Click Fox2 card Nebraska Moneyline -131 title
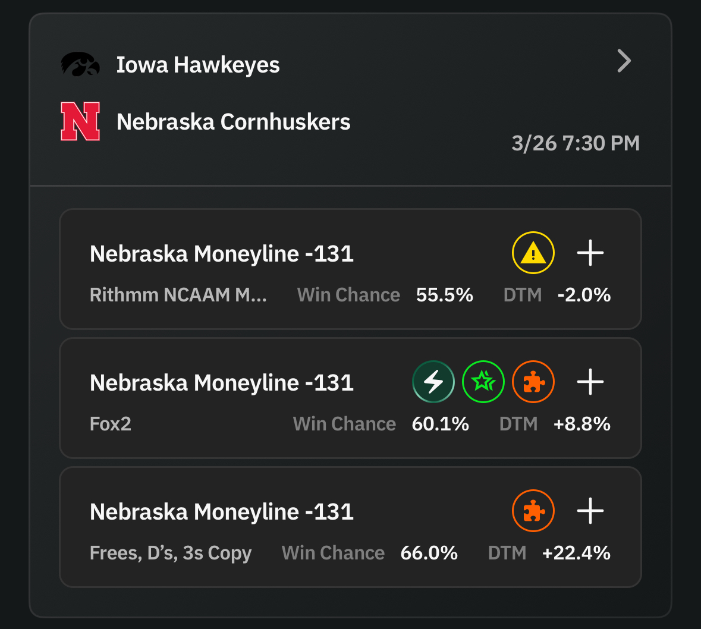701x629 pixels. tap(222, 383)
